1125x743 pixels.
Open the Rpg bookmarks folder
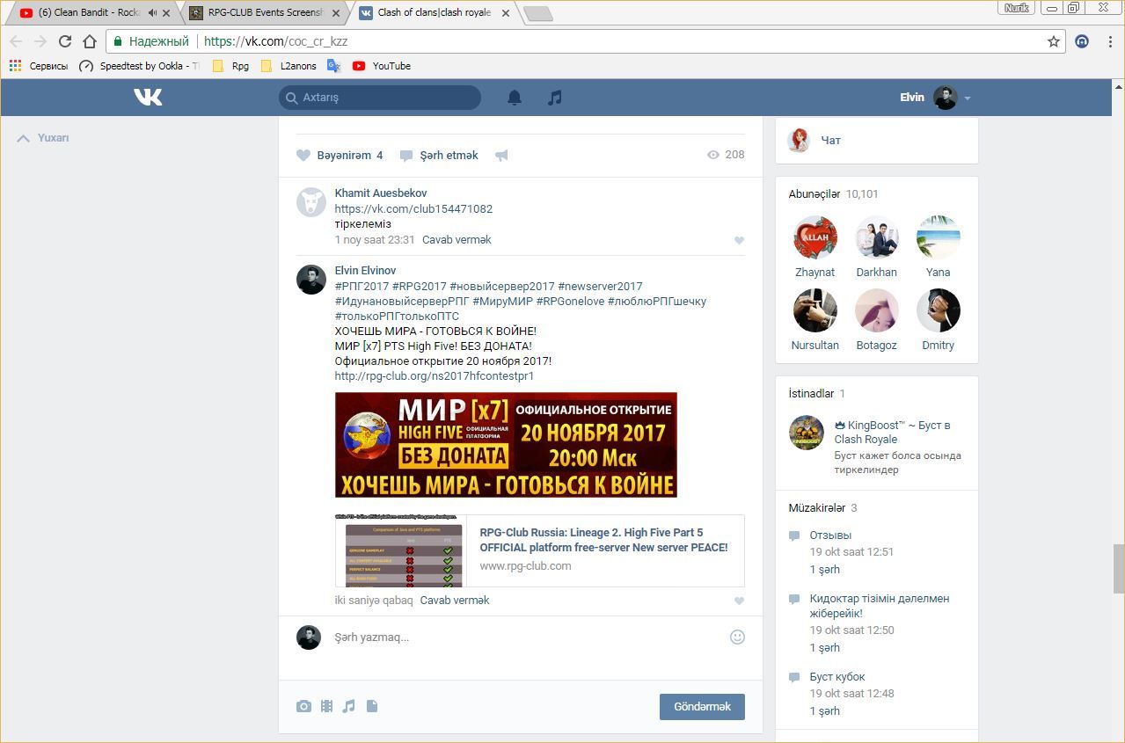[x=231, y=66]
